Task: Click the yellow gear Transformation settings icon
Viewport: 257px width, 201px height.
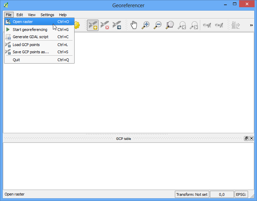Action: [x=77, y=25]
